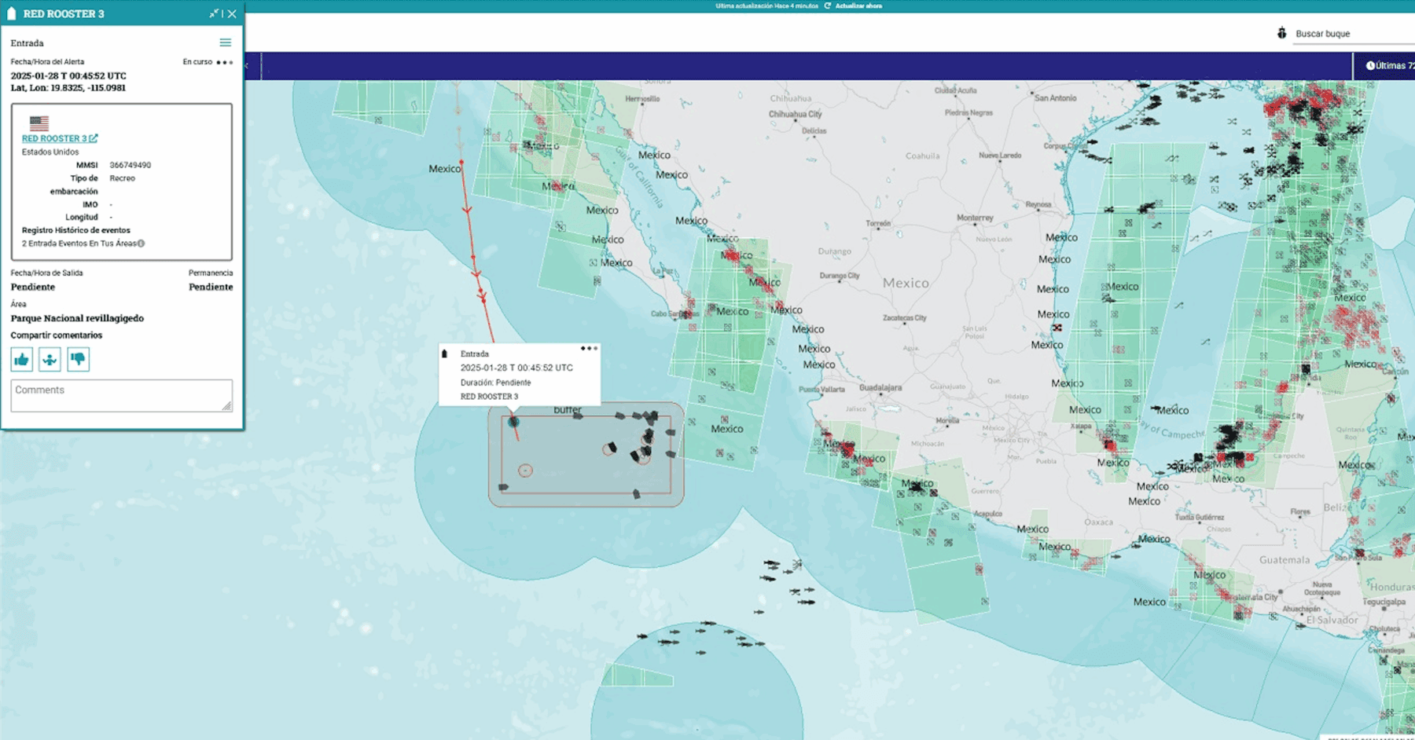Click the MMSI value 366749490
1415x740 pixels.
click(x=130, y=165)
